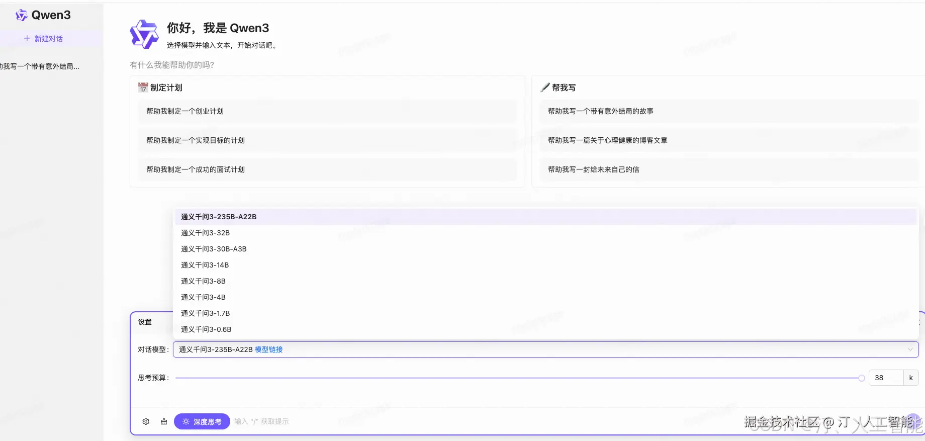
Task: Click the thinking budget value field showing 38
Action: point(886,378)
